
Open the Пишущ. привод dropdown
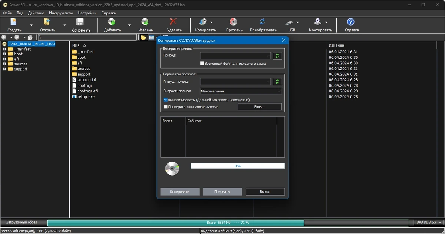(235, 81)
